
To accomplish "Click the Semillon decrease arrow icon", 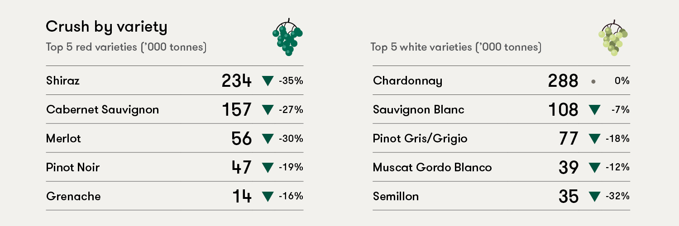I will click(x=594, y=197).
